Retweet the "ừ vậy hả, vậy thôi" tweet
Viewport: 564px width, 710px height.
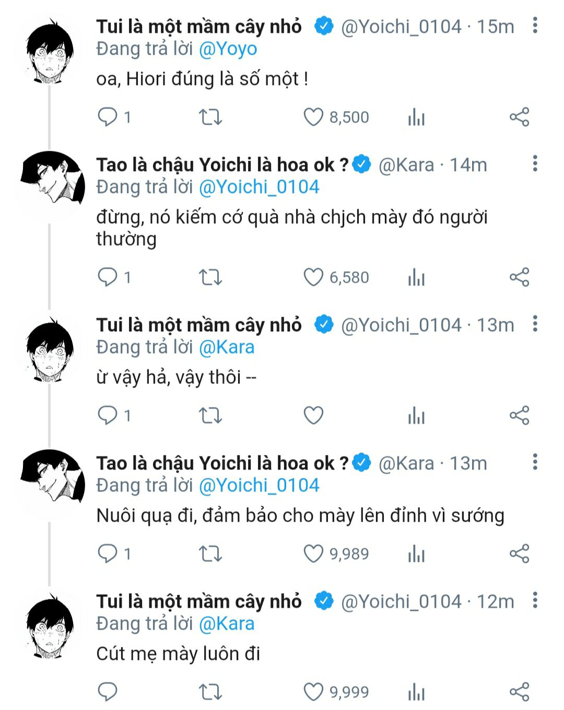pyautogui.click(x=210, y=415)
